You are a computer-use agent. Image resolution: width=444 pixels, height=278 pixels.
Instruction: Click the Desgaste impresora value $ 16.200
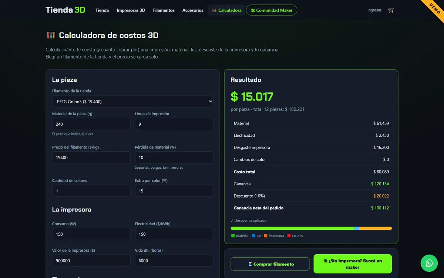[x=381, y=148]
